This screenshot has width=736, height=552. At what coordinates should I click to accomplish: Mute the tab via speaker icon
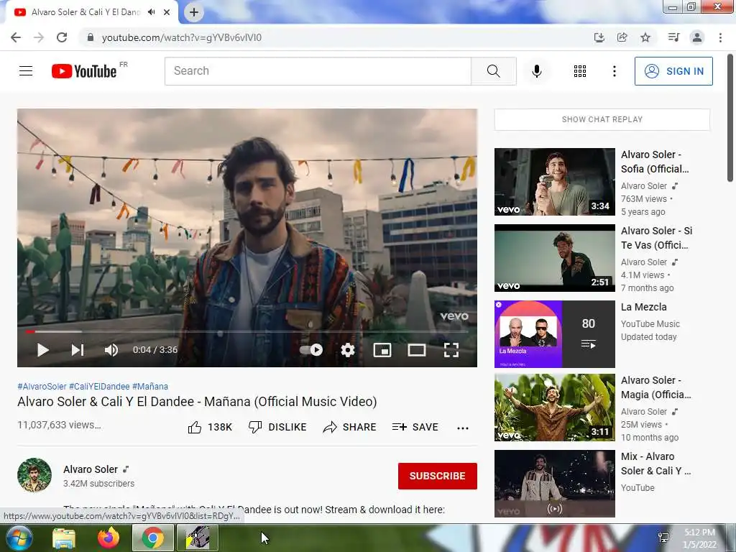[x=151, y=12]
